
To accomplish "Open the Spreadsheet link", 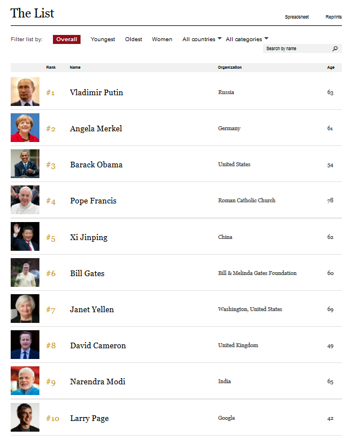I will (x=297, y=17).
